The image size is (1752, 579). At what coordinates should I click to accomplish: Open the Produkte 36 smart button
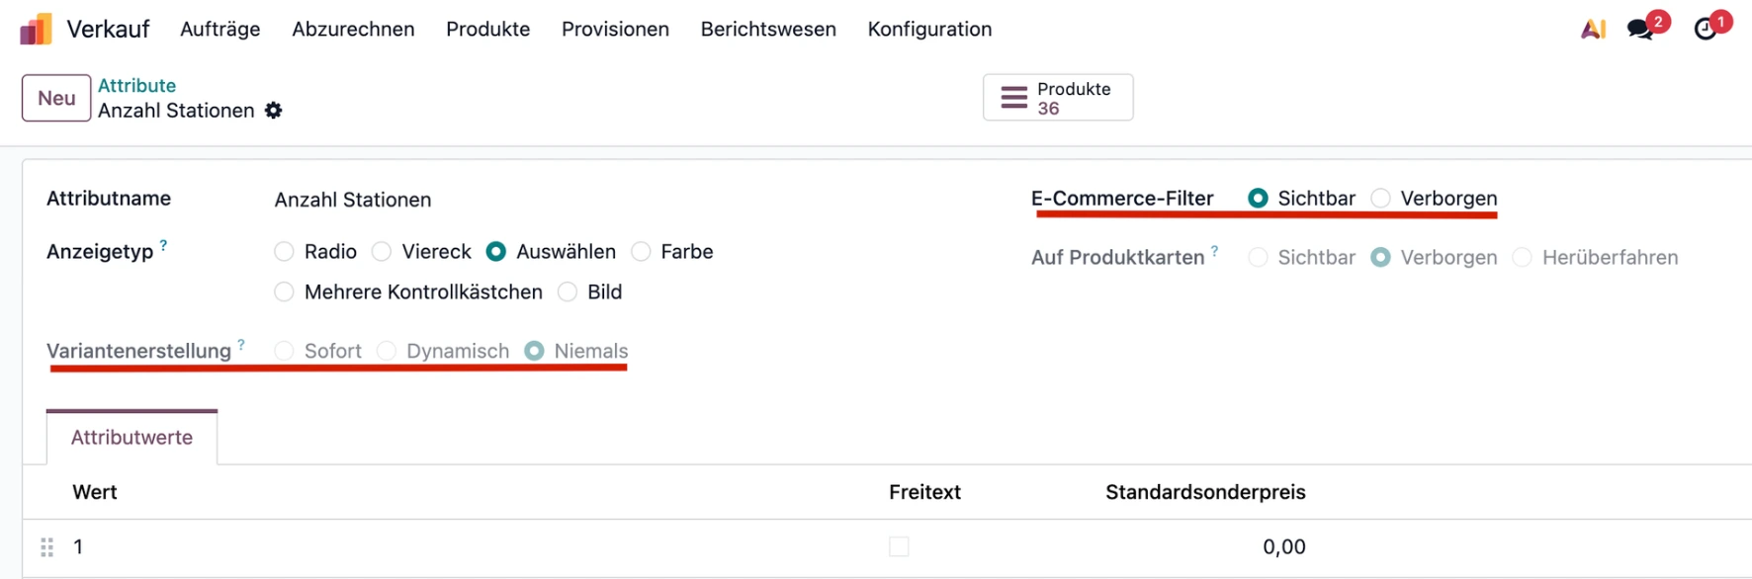(1057, 97)
